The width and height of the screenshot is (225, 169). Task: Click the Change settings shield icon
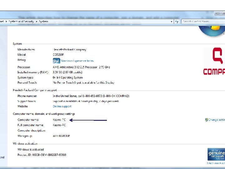tap(206, 120)
